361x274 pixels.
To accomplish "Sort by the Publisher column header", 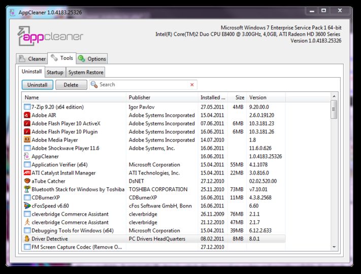I will pos(162,97).
